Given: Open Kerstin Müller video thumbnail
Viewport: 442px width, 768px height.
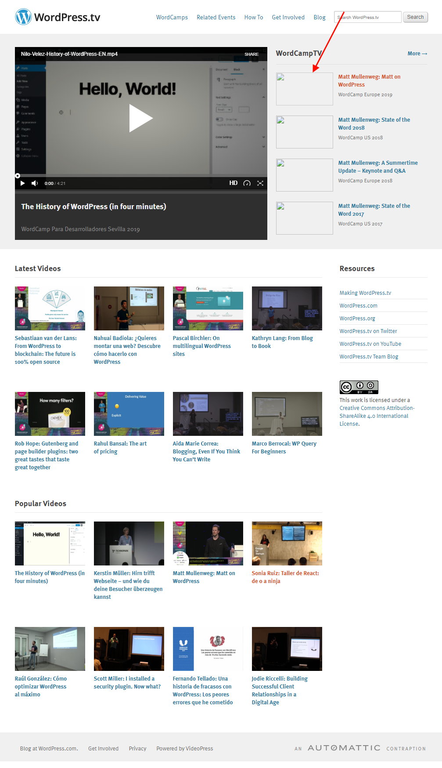Looking at the screenshot, I should pyautogui.click(x=129, y=543).
